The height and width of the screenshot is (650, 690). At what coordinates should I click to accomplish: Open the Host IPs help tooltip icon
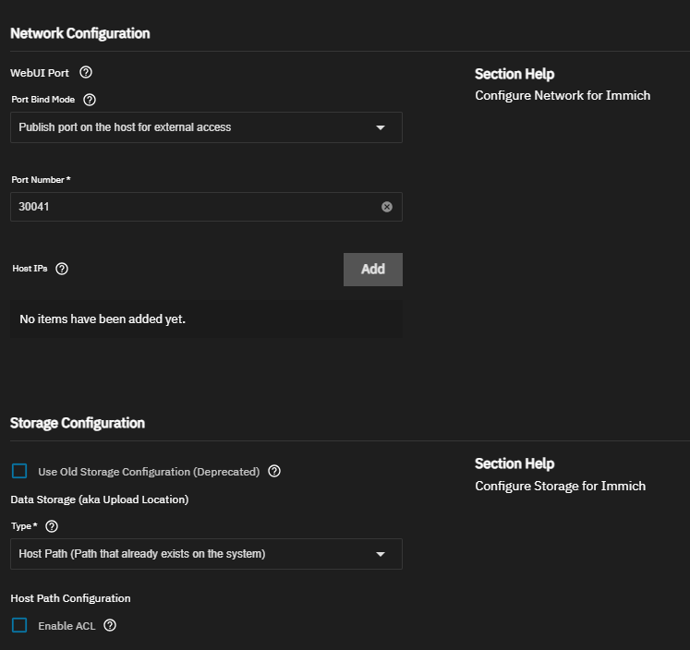coord(62,269)
